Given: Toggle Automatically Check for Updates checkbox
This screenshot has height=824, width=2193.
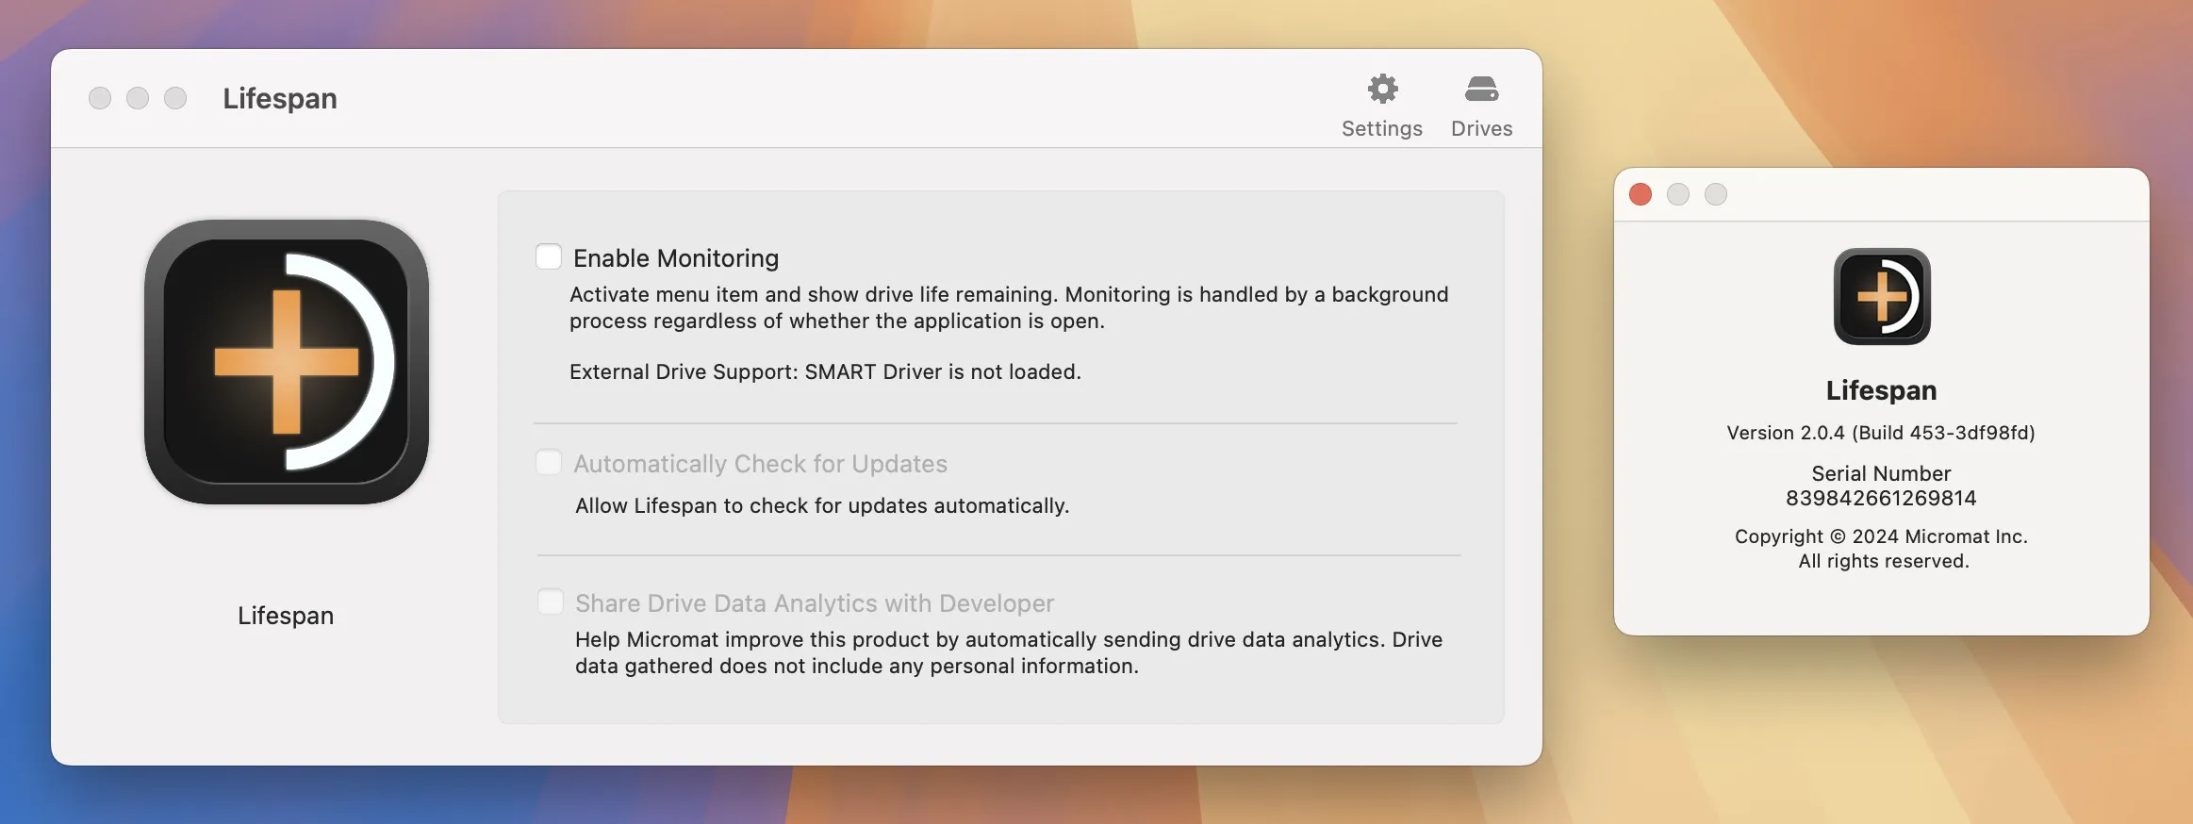Looking at the screenshot, I should 549,462.
